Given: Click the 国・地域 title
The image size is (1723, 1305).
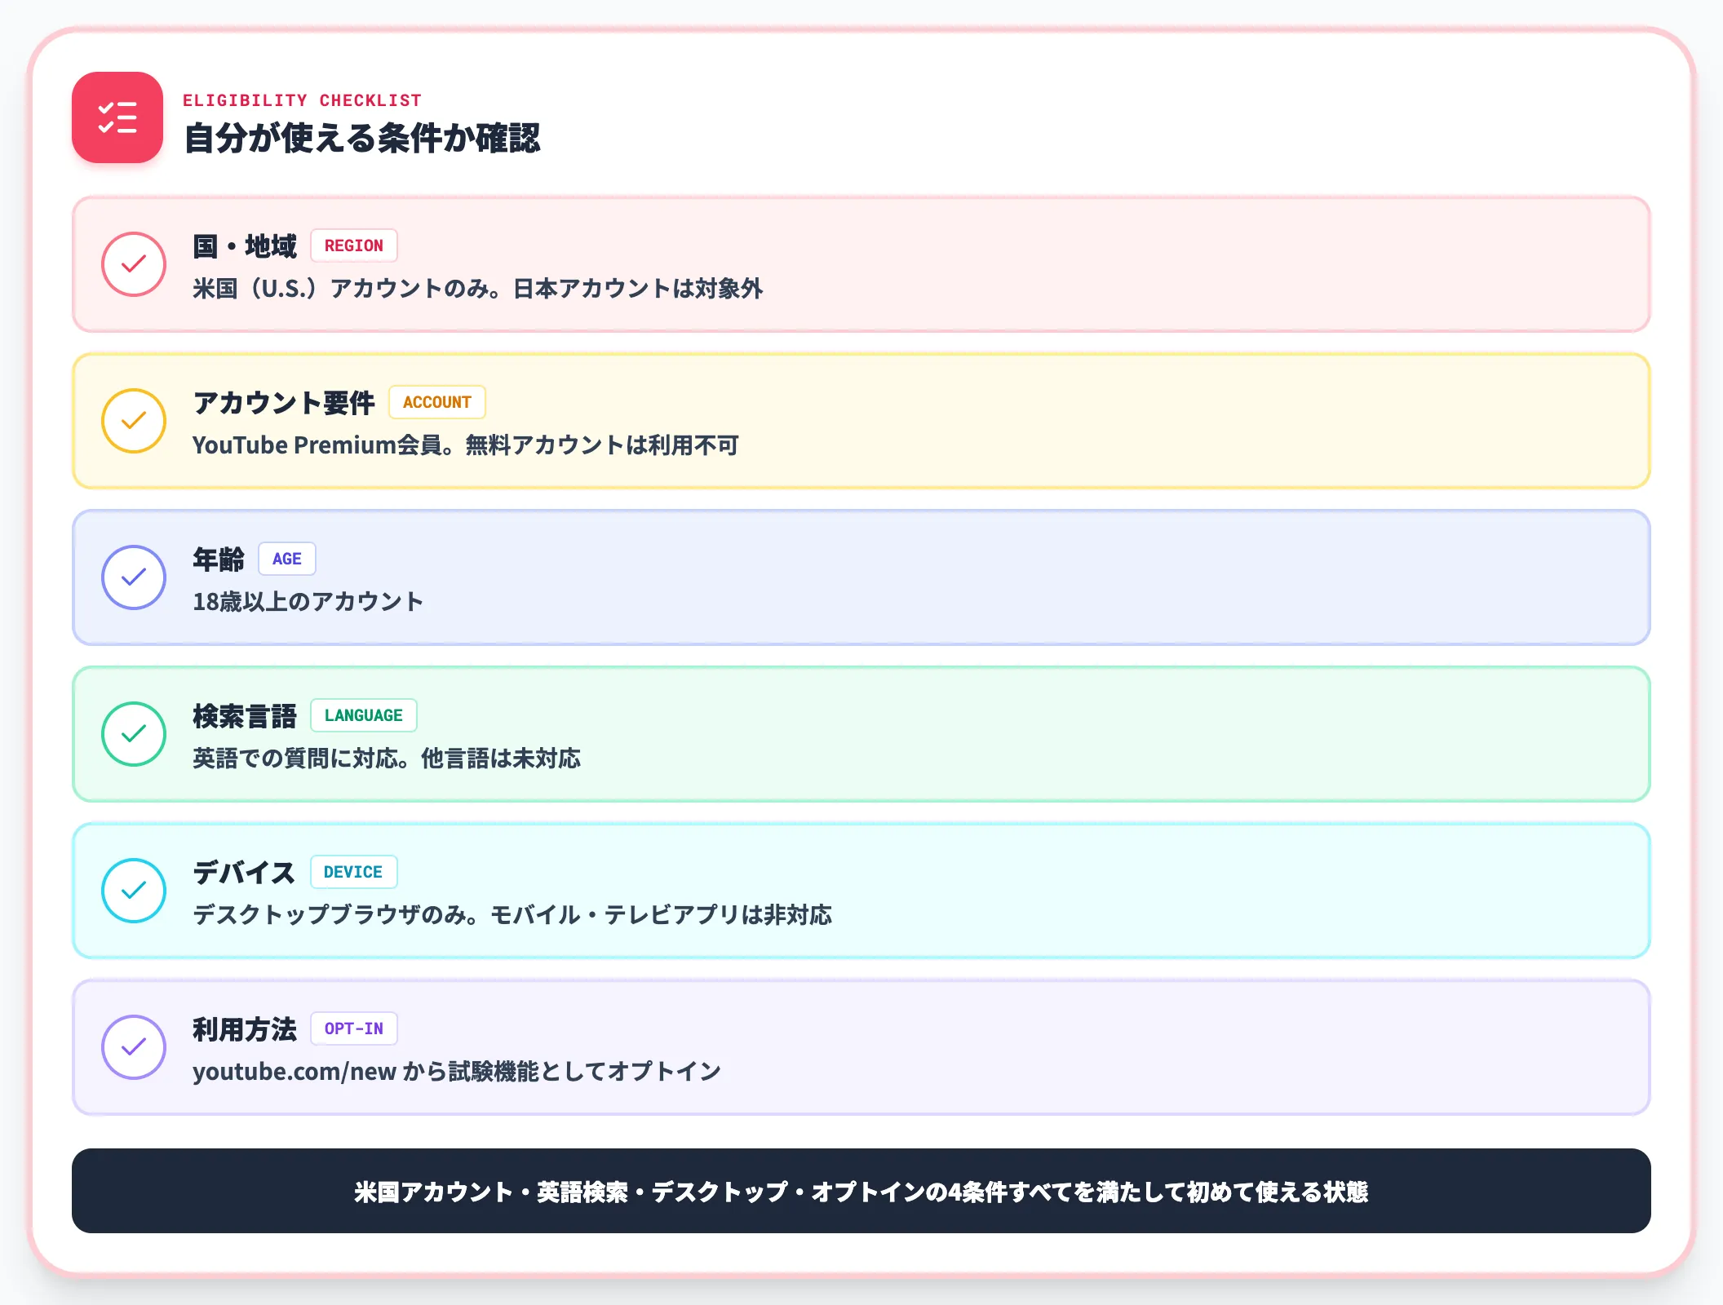Looking at the screenshot, I should tap(245, 246).
